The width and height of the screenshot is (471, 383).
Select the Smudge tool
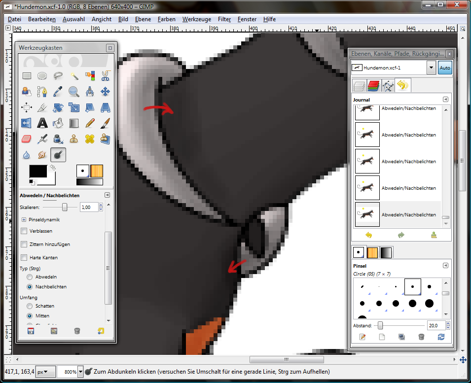click(42, 155)
